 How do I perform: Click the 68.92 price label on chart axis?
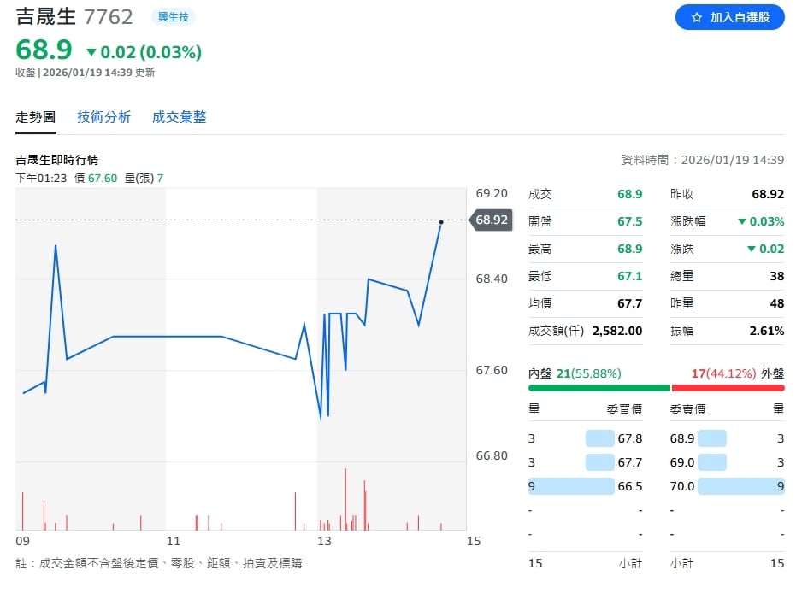(490, 220)
